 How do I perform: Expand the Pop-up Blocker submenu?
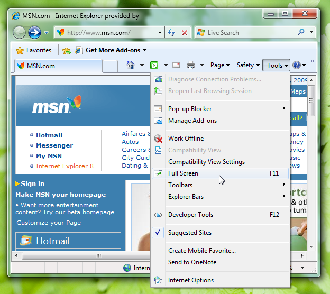(x=221, y=109)
